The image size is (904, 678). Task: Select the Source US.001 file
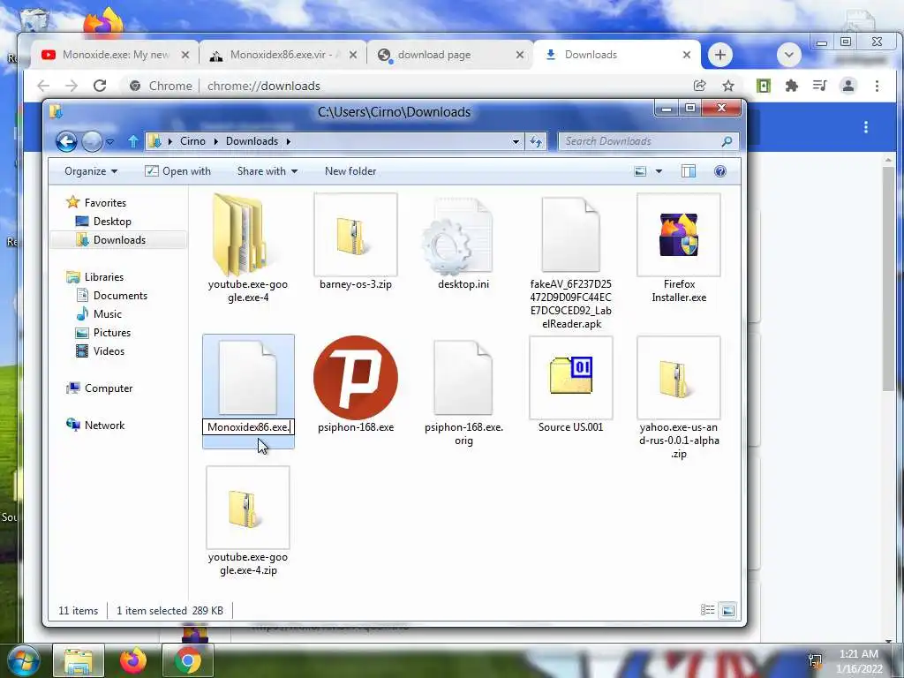point(571,385)
